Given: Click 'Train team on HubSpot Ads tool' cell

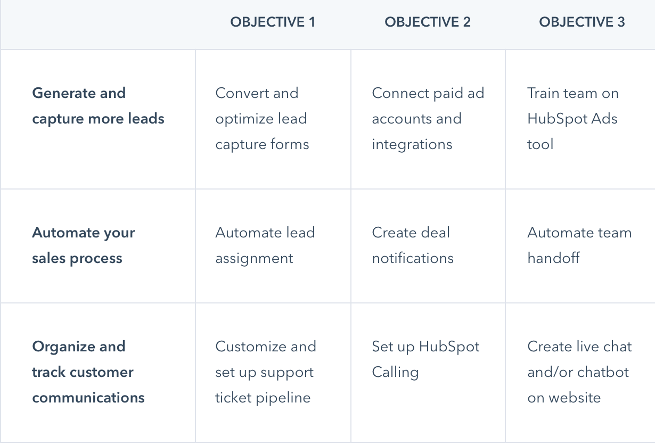Looking at the screenshot, I should [572, 119].
